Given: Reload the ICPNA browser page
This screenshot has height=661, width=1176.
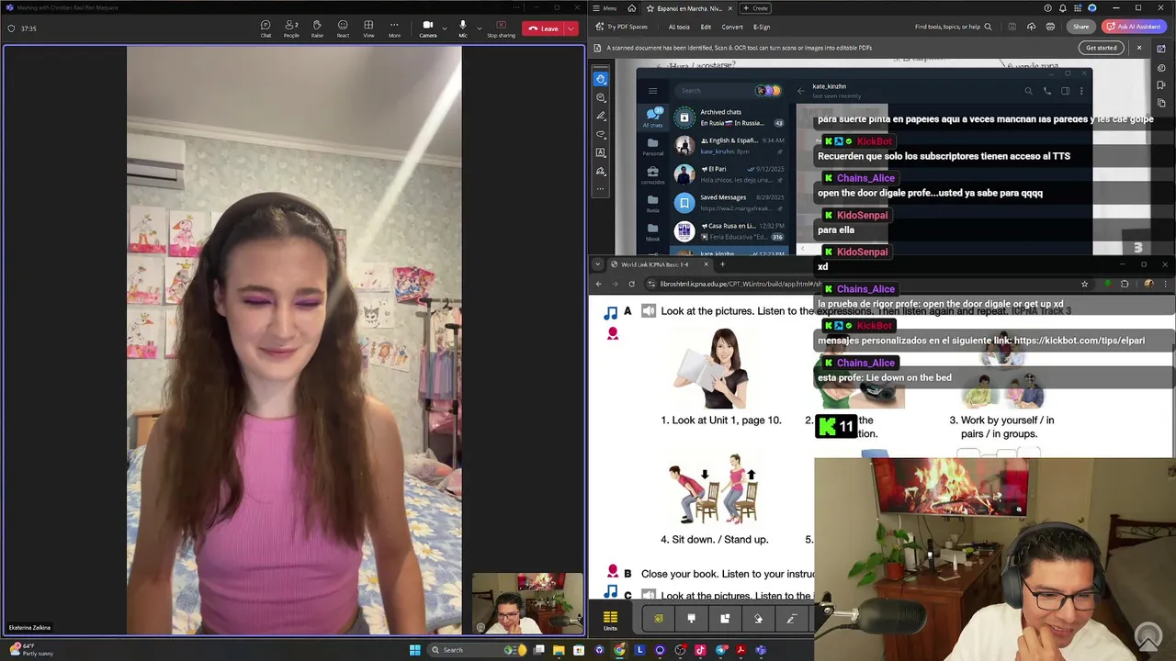Looking at the screenshot, I should [x=631, y=284].
